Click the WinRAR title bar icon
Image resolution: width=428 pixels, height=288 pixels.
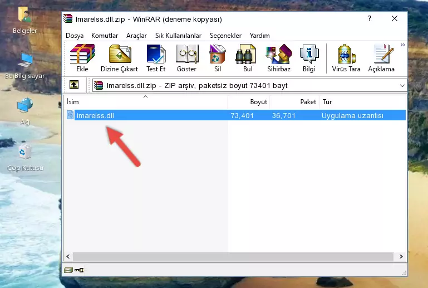tap(68, 18)
